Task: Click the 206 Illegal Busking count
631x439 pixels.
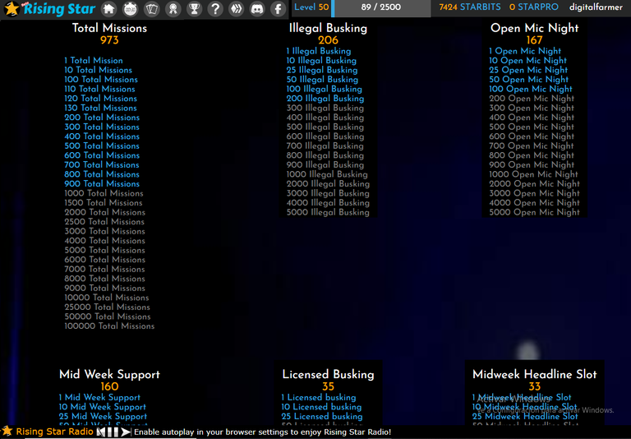Action: (328, 40)
